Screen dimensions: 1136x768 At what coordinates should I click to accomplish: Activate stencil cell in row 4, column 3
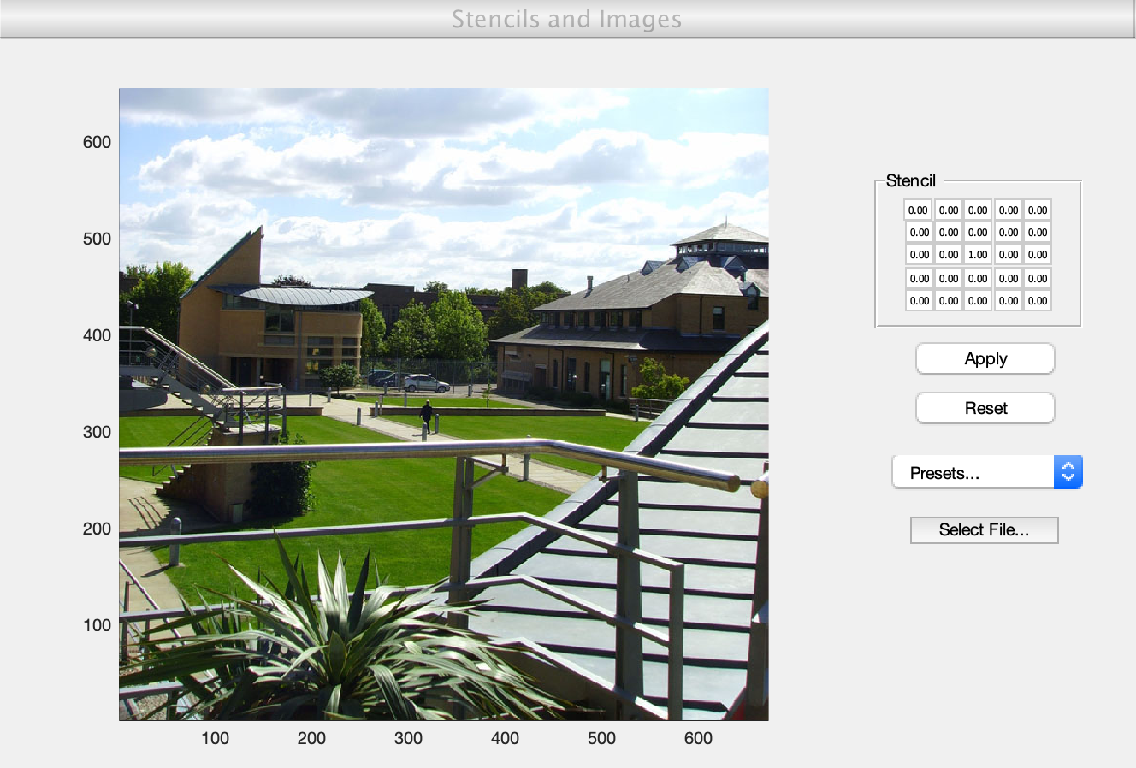978,278
